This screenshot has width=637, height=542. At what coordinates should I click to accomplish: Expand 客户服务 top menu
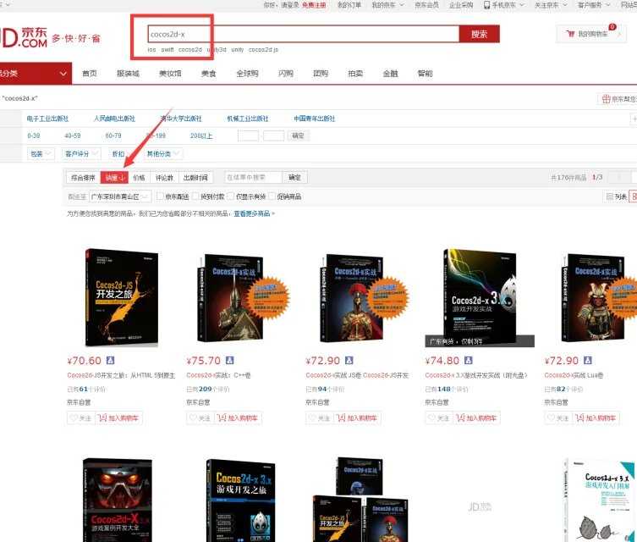point(594,5)
